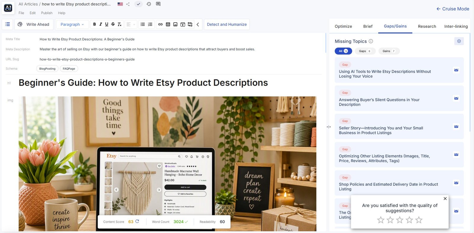Viewport: 474px width, 233px height.
Task: Toggle the outline list icon
Action: [7, 24]
